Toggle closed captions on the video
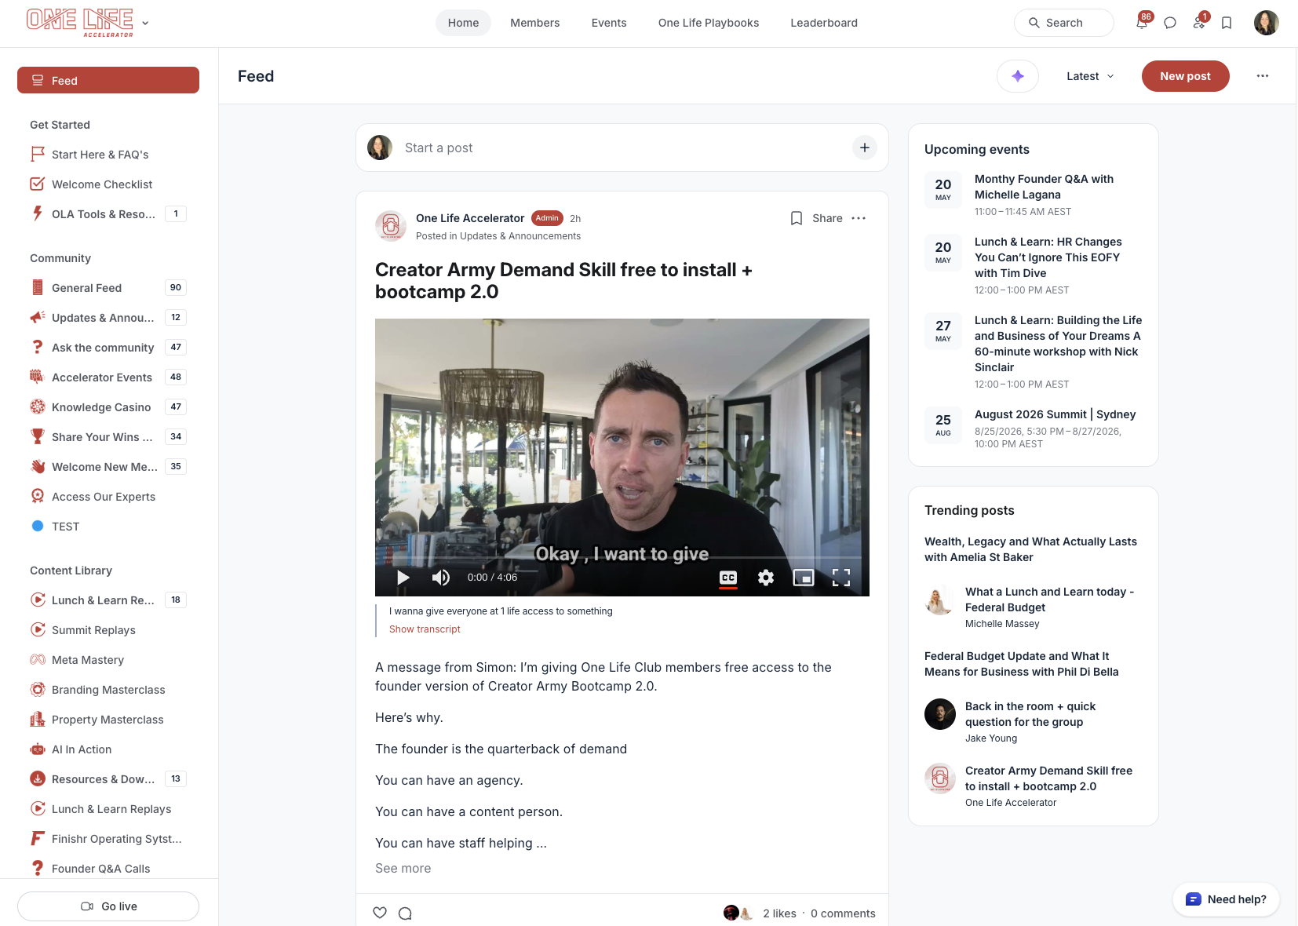Viewport: 1298px width, 926px height. coord(728,578)
